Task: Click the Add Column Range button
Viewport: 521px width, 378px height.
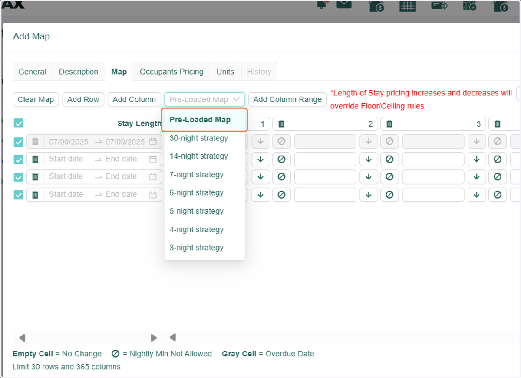Action: click(287, 99)
